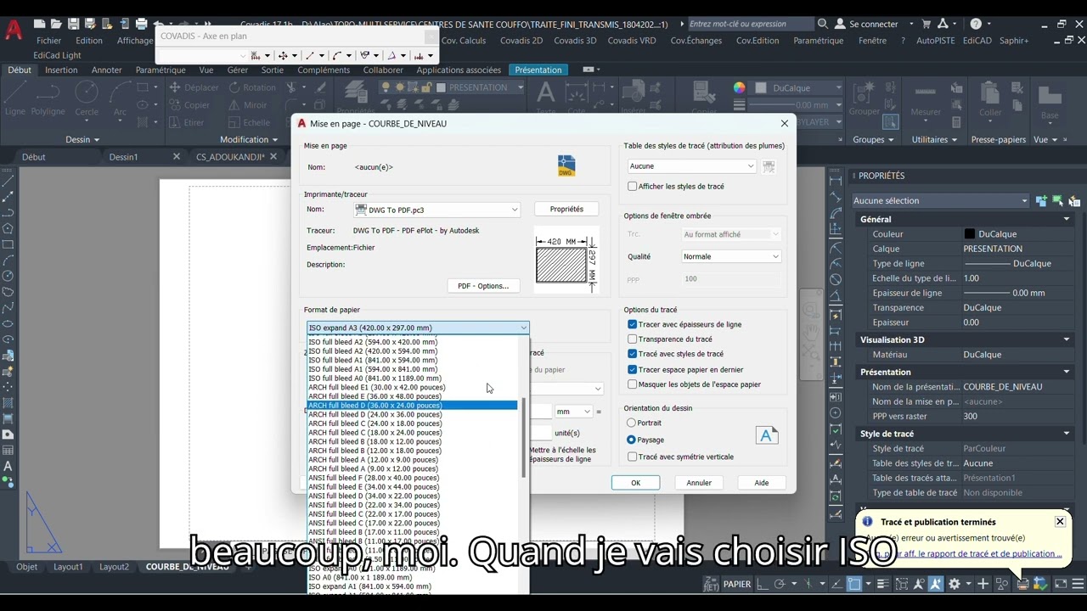1087x611 pixels.
Task: Click the DuCalque color swatch in Properties Couleur
Action: pyautogui.click(x=970, y=234)
